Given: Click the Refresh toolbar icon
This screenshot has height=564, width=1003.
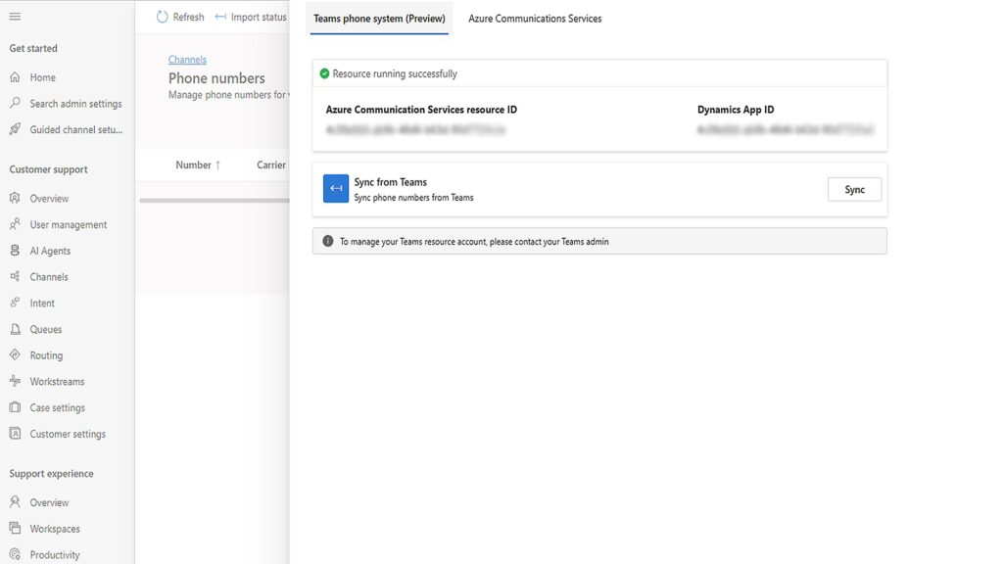Looking at the screenshot, I should (163, 17).
